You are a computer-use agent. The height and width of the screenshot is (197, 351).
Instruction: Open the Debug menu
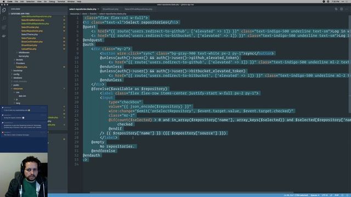(x=52, y=1)
